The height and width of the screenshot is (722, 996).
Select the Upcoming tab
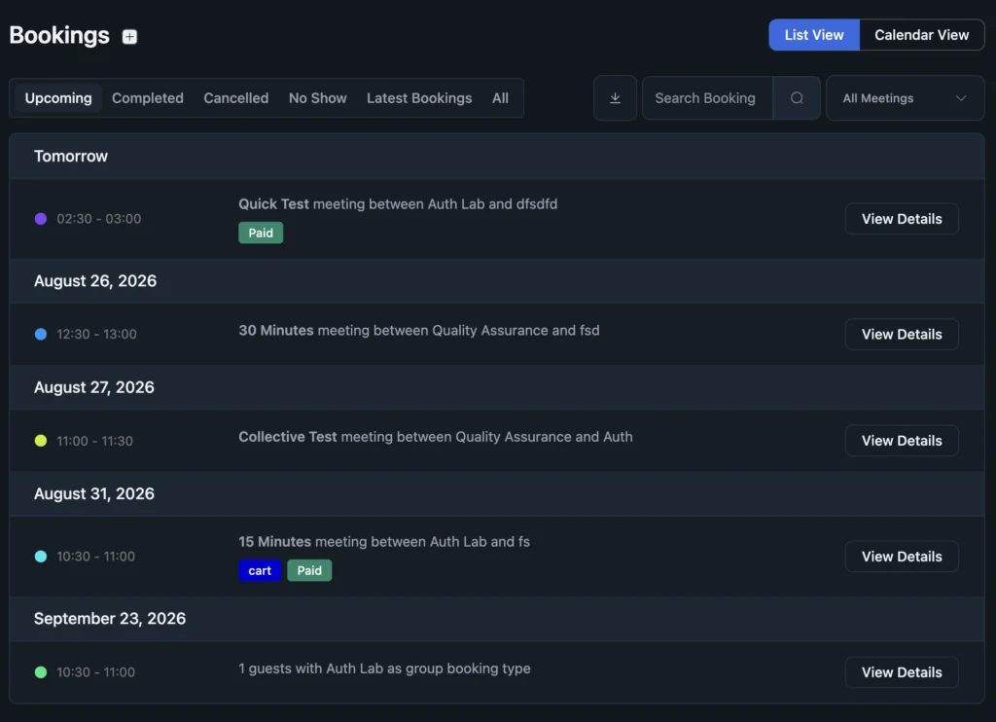coord(58,98)
